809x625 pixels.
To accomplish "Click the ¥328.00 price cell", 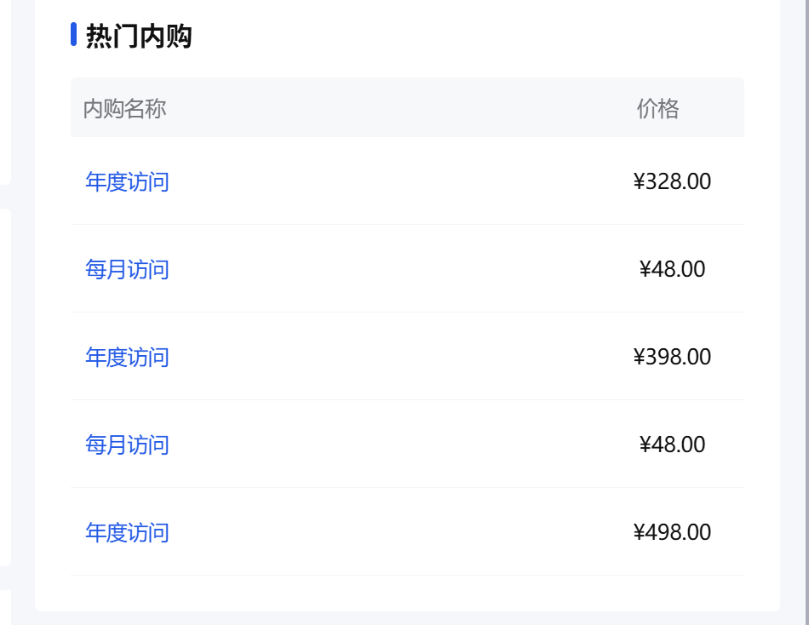I will point(672,181).
